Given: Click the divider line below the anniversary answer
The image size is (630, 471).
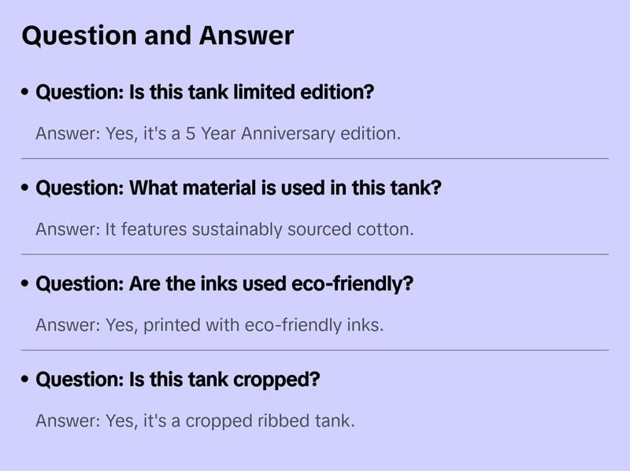Looking at the screenshot, I should point(315,158).
